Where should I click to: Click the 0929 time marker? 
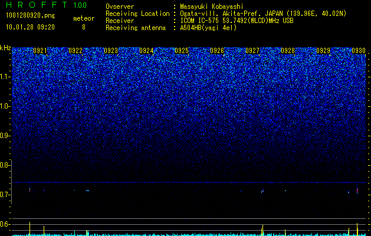click(x=323, y=51)
